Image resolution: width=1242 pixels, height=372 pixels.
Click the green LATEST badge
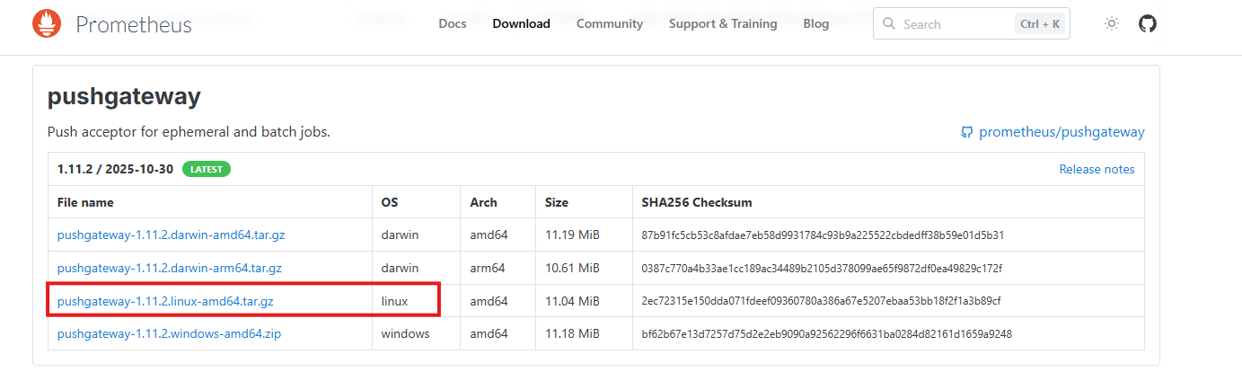(207, 169)
